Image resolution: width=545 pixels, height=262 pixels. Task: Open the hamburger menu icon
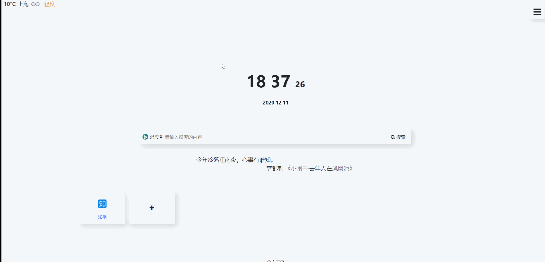pyautogui.click(x=537, y=12)
